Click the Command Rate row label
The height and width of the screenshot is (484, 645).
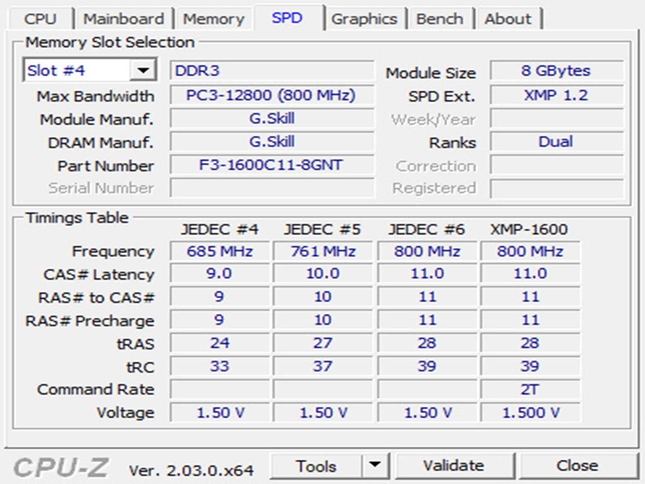pyautogui.click(x=96, y=389)
